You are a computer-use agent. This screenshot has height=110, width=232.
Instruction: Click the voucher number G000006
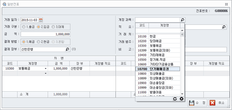tap(221, 11)
